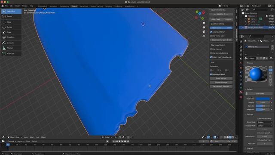Viewport: 275px width, 155px height.
Task: Collapse the Settings panel
Action: coord(246,114)
